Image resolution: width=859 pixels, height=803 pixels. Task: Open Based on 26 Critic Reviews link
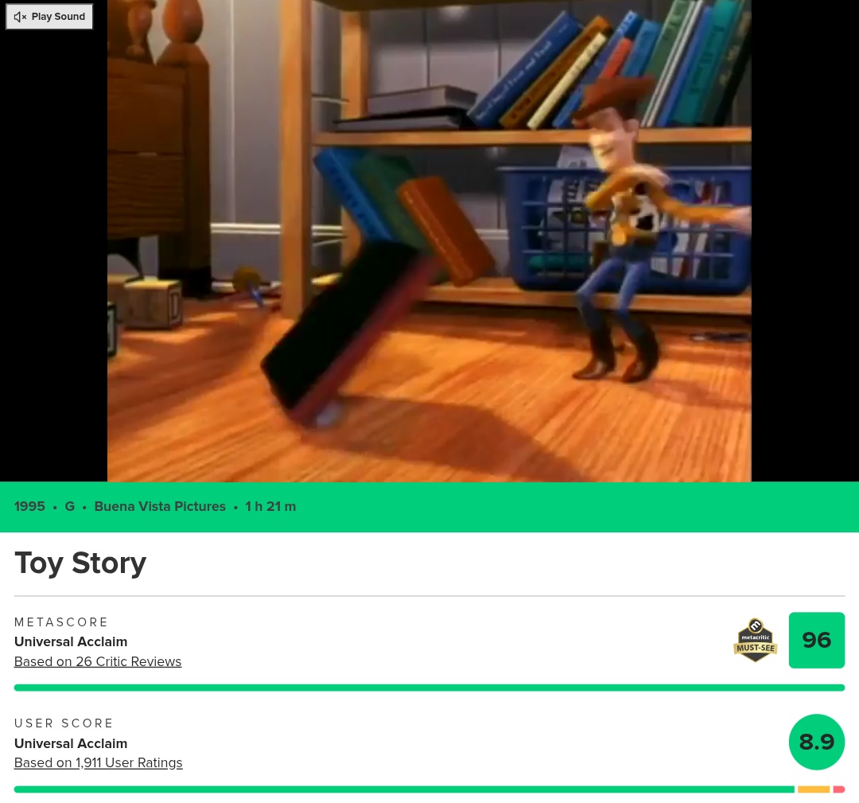click(x=98, y=661)
